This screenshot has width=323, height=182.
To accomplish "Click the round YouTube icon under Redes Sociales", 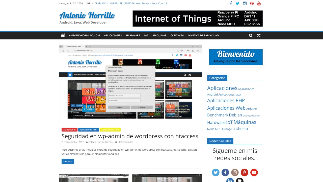I will [x=254, y=172].
